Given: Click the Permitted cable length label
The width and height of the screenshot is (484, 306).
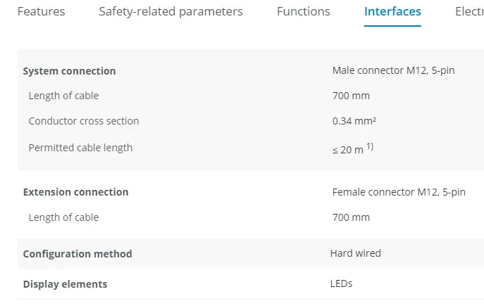Looking at the screenshot, I should point(80,148).
